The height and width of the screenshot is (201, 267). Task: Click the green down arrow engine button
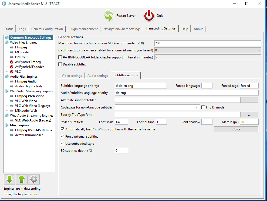tap(9, 179)
